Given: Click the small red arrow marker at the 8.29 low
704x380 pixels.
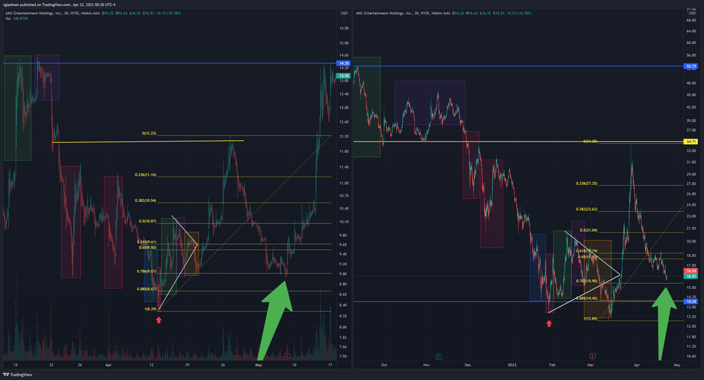Looking at the screenshot, I should 158,320.
